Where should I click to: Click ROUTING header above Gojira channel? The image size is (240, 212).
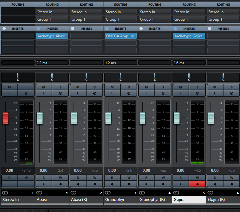click(x=189, y=4)
